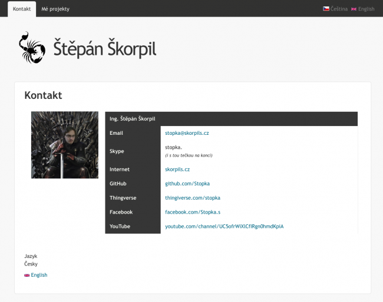Click the Štěpán Škorpil site title
The height and width of the screenshot is (302, 383).
pos(104,48)
